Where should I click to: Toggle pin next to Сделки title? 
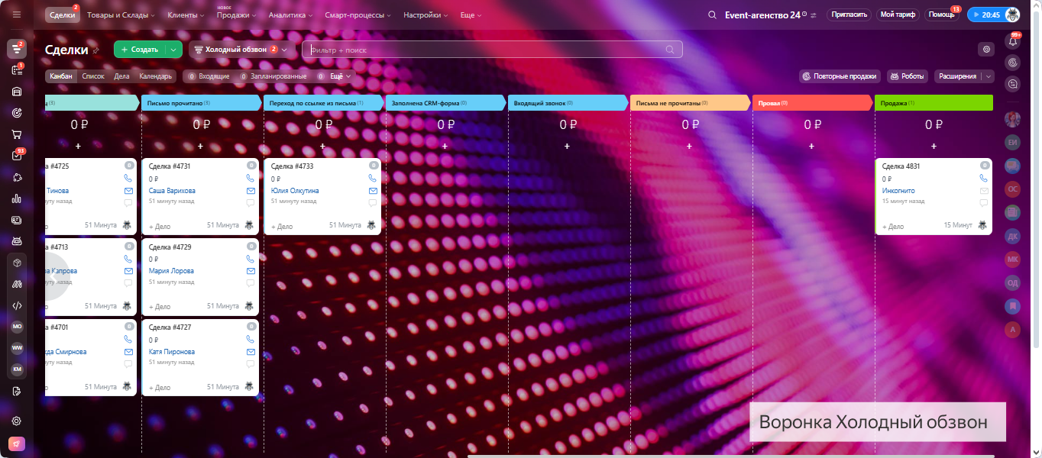(95, 50)
